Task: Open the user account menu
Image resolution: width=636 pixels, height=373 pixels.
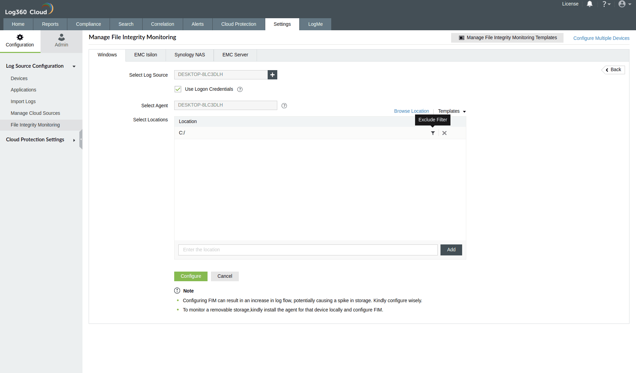Action: point(625,4)
